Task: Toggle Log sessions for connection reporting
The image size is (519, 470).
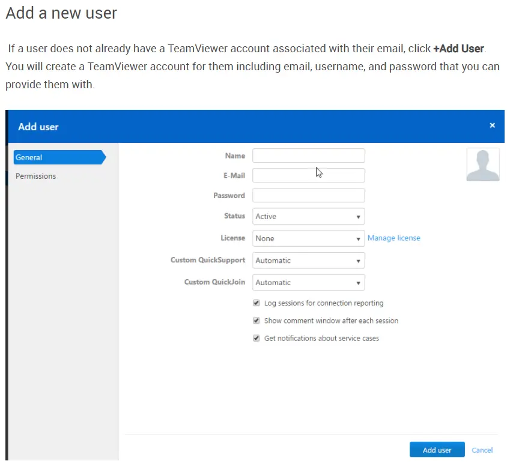Action: click(256, 303)
